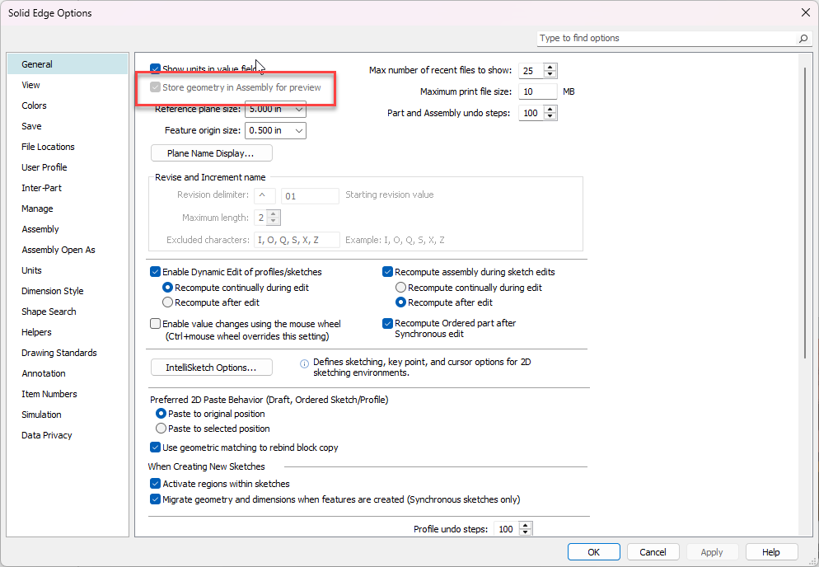The image size is (819, 567).
Task: Choose Paste to original position
Action: [x=161, y=414]
